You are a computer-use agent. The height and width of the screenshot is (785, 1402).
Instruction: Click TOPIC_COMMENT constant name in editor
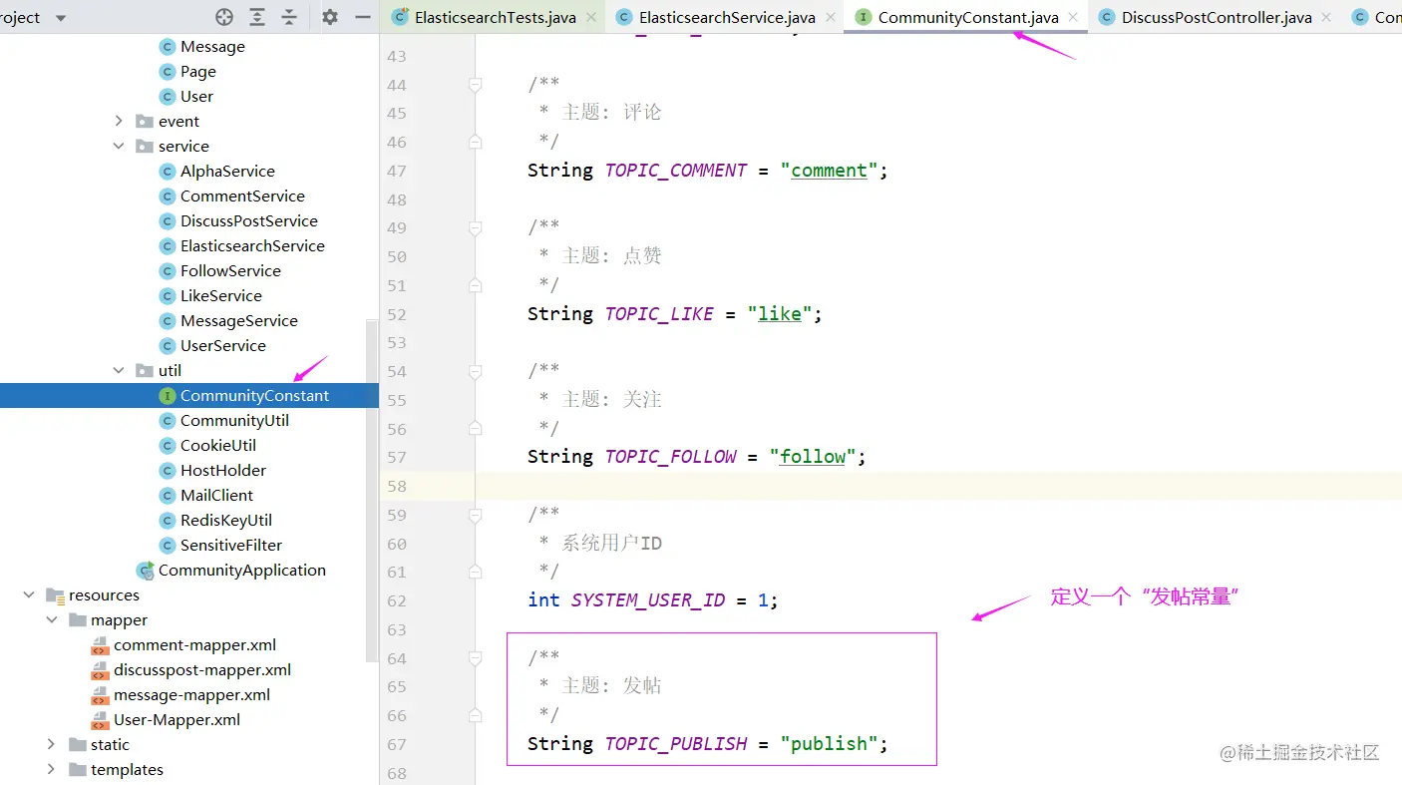(676, 171)
